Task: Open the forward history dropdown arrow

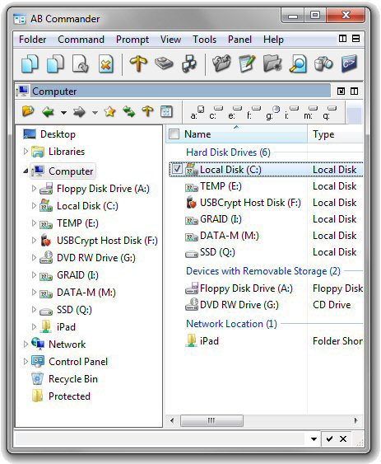Action: tap(95, 112)
